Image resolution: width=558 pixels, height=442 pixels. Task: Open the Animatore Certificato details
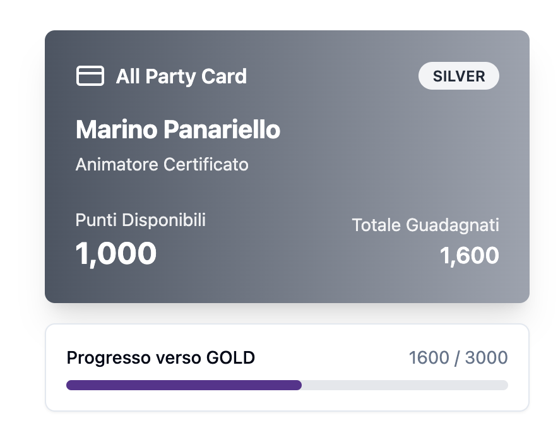tap(162, 165)
